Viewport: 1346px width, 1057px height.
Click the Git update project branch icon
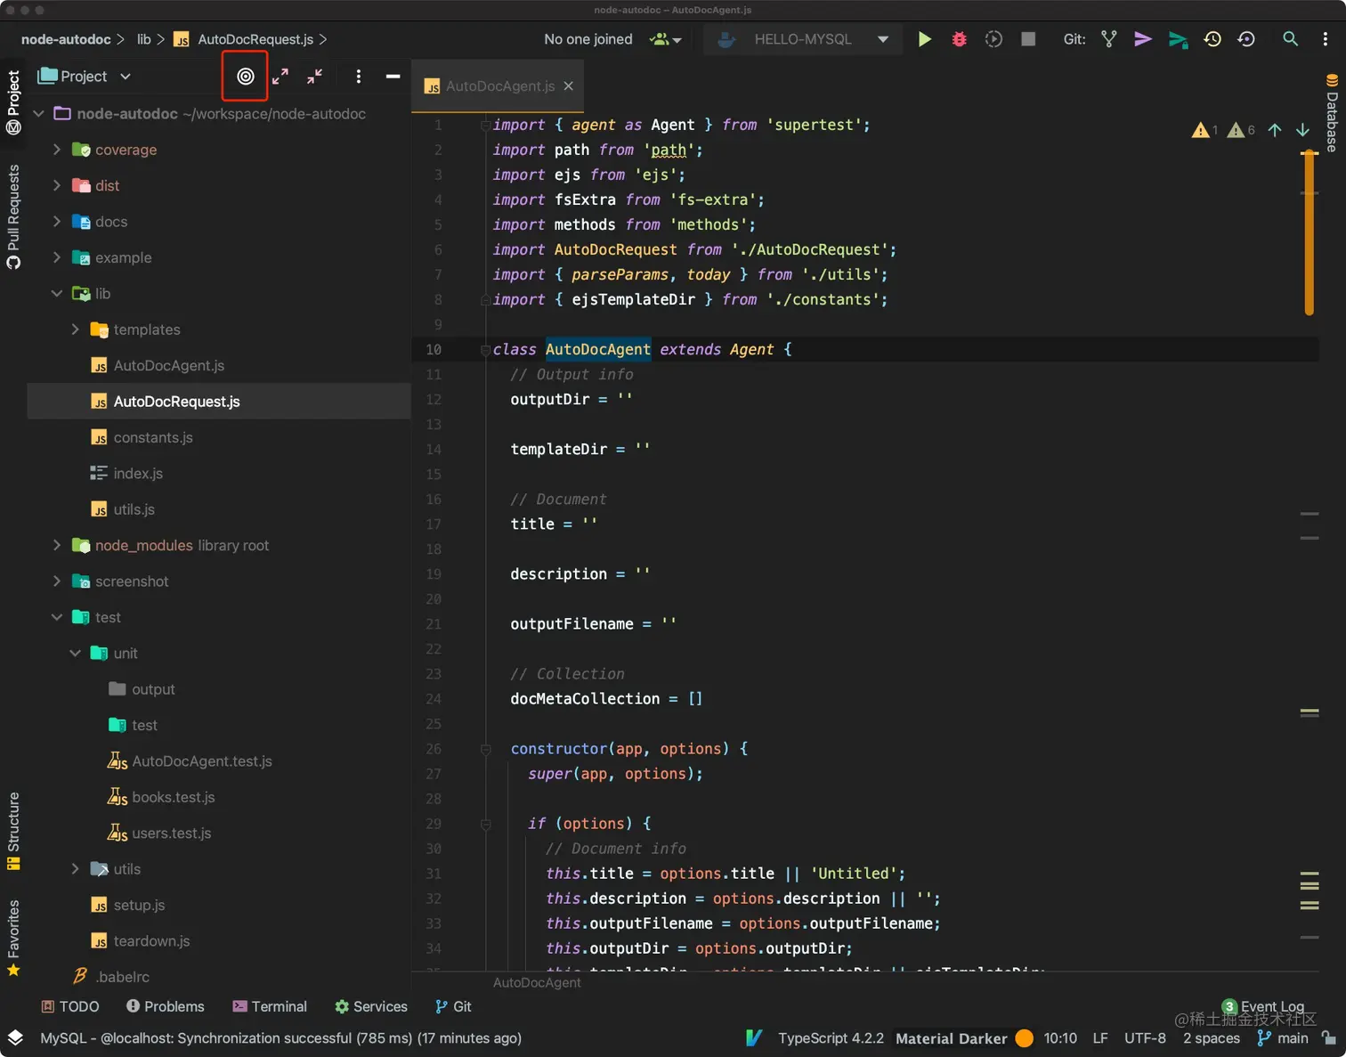[1108, 39]
